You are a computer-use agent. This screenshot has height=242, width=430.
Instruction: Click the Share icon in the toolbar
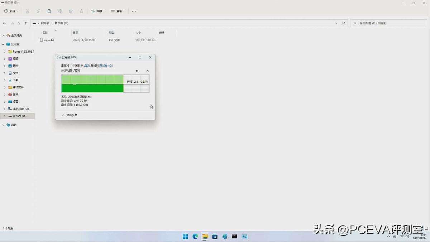click(71, 11)
